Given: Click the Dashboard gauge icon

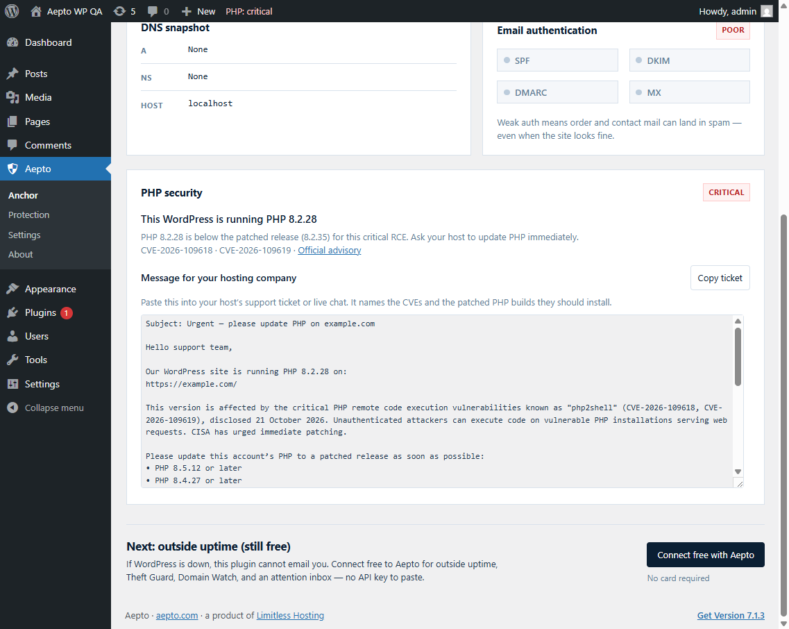Looking at the screenshot, I should pos(12,43).
